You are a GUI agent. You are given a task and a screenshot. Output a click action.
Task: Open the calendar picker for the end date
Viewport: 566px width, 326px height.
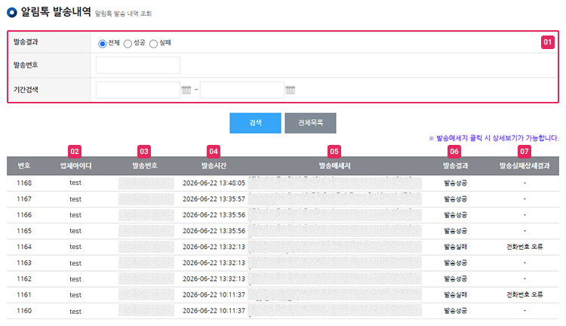(x=291, y=90)
